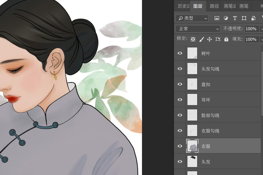Select the 衣服勾线 layer thumbnail

[x=192, y=130]
